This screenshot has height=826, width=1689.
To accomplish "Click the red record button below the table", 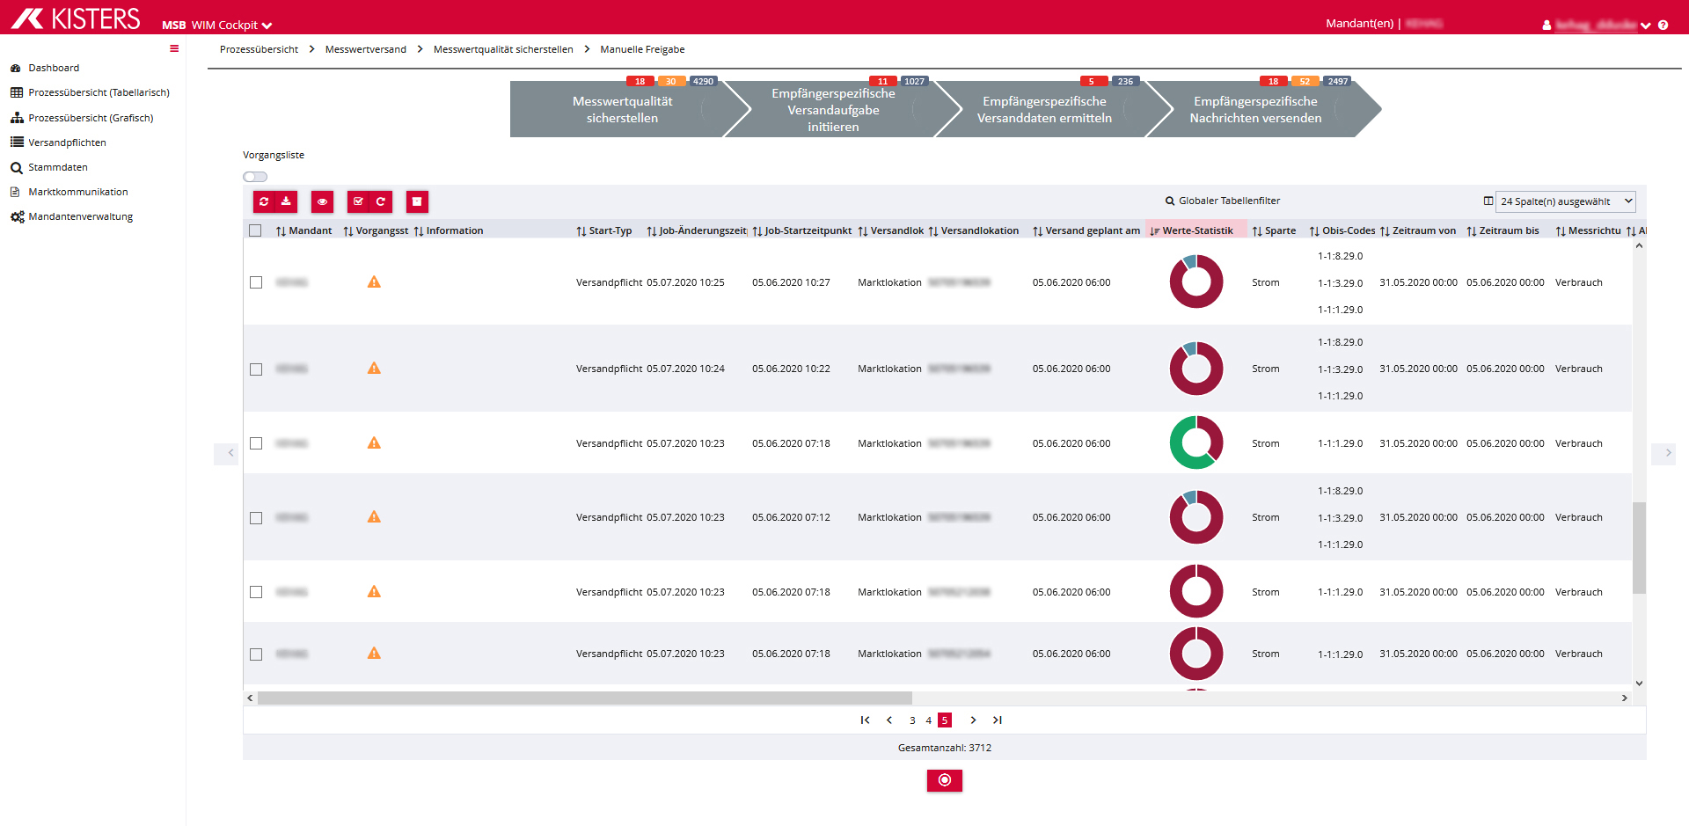I will pyautogui.click(x=944, y=780).
